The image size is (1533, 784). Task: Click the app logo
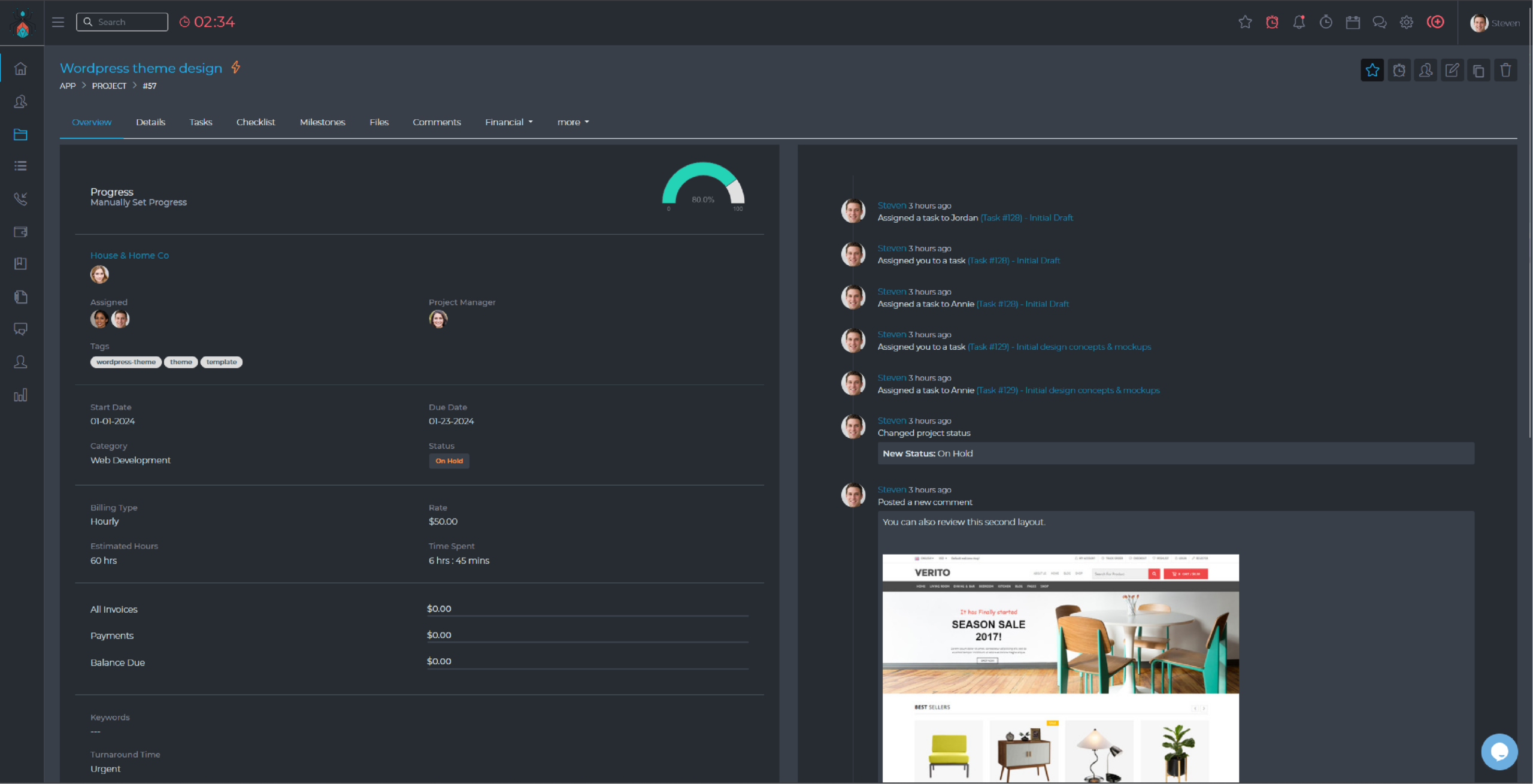tap(22, 23)
